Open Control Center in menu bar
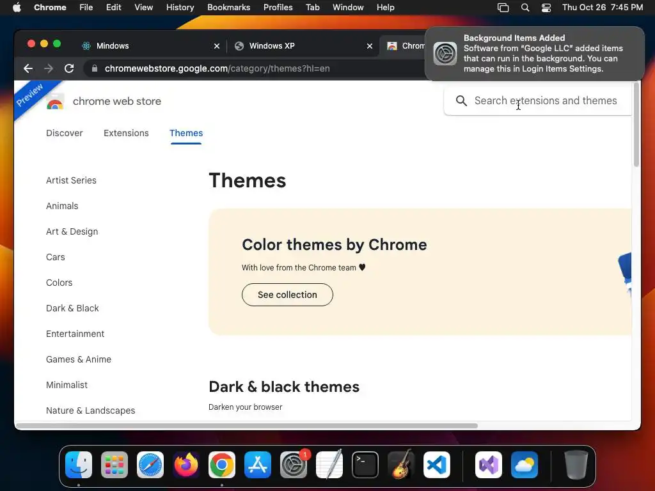Viewport: 655px width, 491px height. coord(546,8)
